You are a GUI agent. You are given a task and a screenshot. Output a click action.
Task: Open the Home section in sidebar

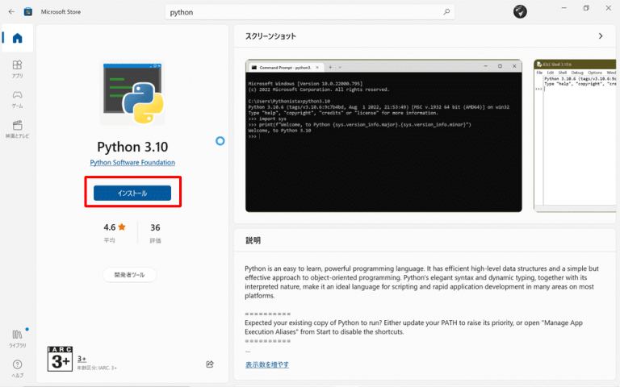tap(17, 39)
